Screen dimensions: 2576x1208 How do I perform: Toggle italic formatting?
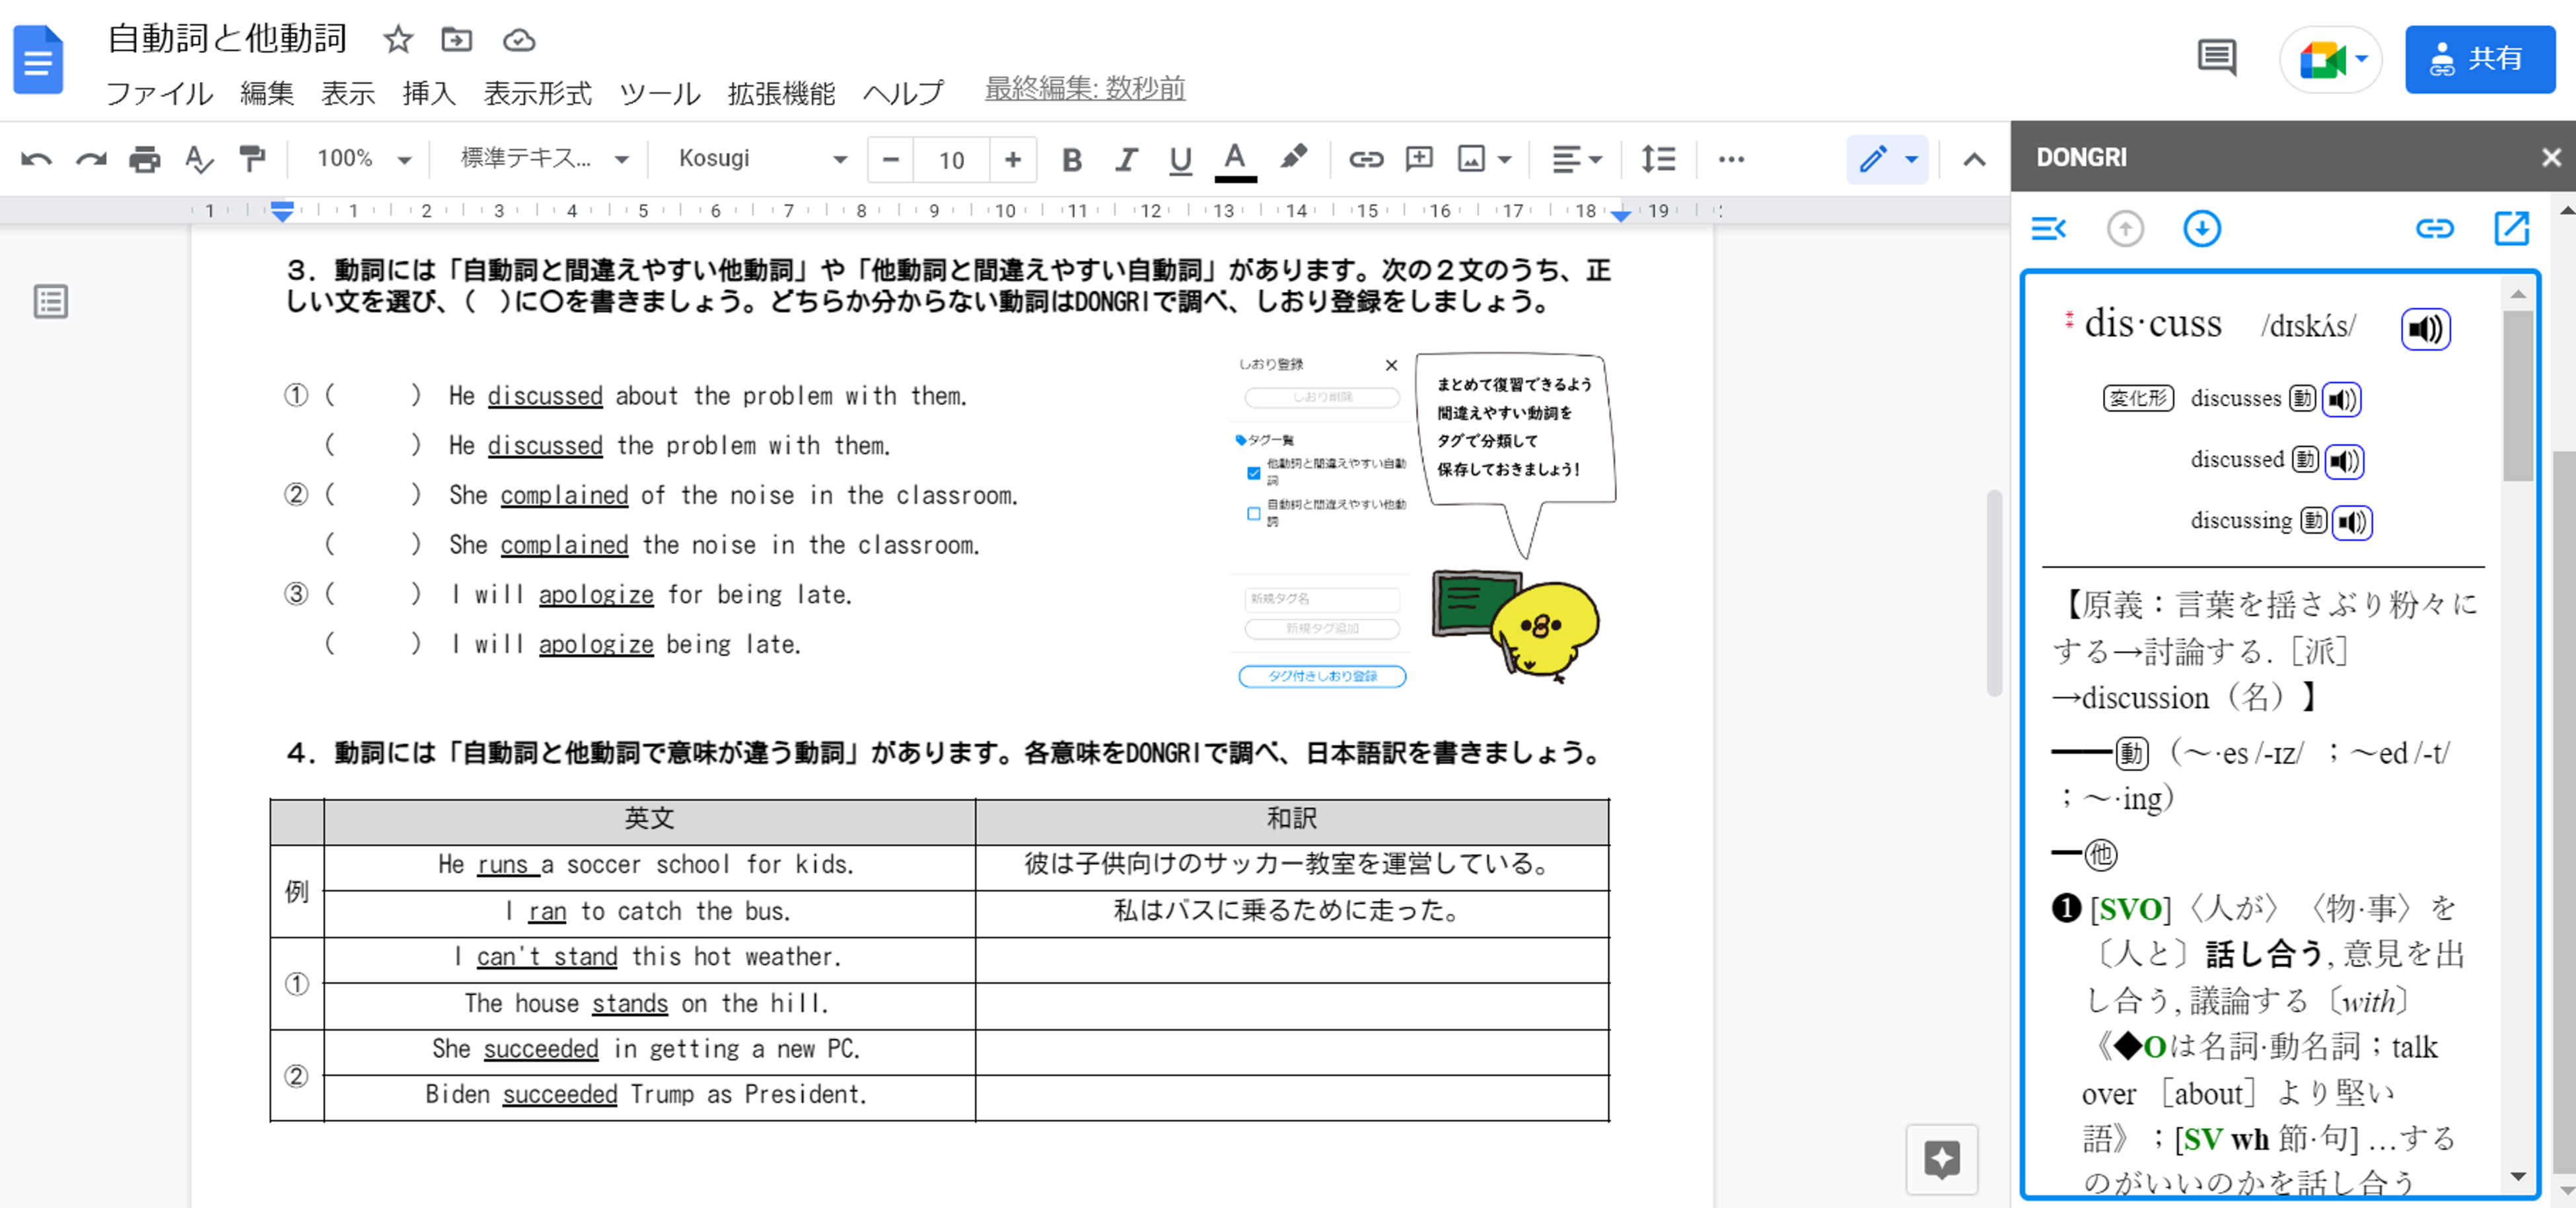point(1126,159)
